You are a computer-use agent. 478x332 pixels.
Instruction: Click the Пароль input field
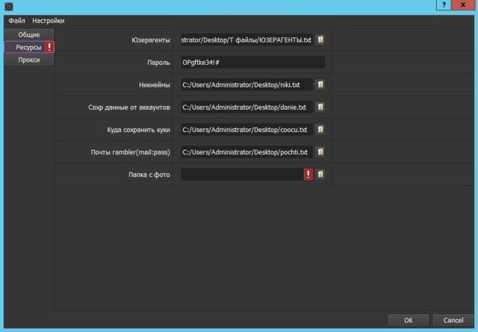pos(252,63)
